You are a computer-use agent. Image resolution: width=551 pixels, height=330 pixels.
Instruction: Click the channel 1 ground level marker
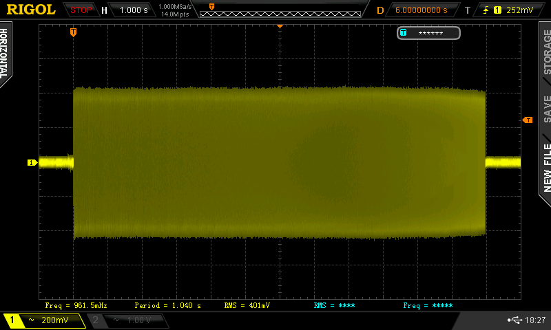pos(32,162)
